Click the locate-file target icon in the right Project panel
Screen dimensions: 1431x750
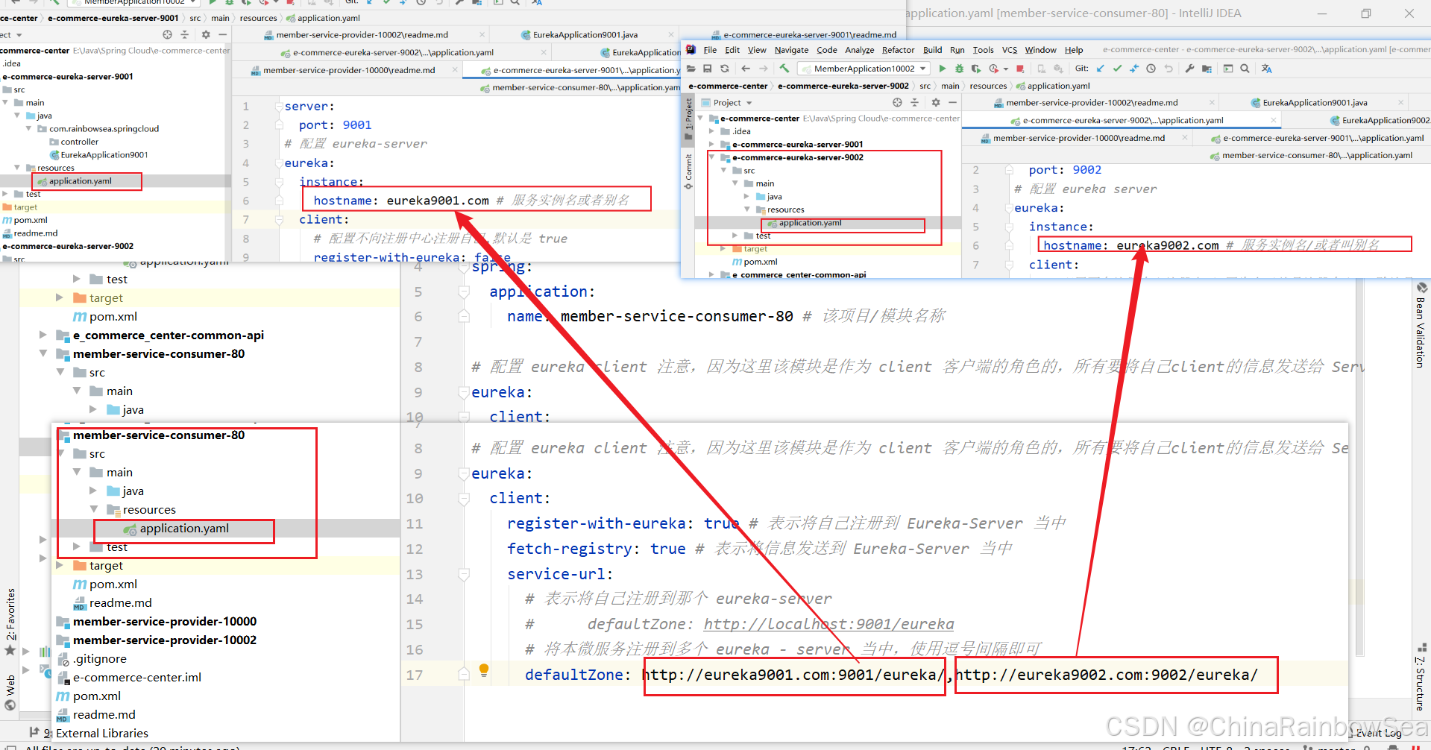pos(897,103)
